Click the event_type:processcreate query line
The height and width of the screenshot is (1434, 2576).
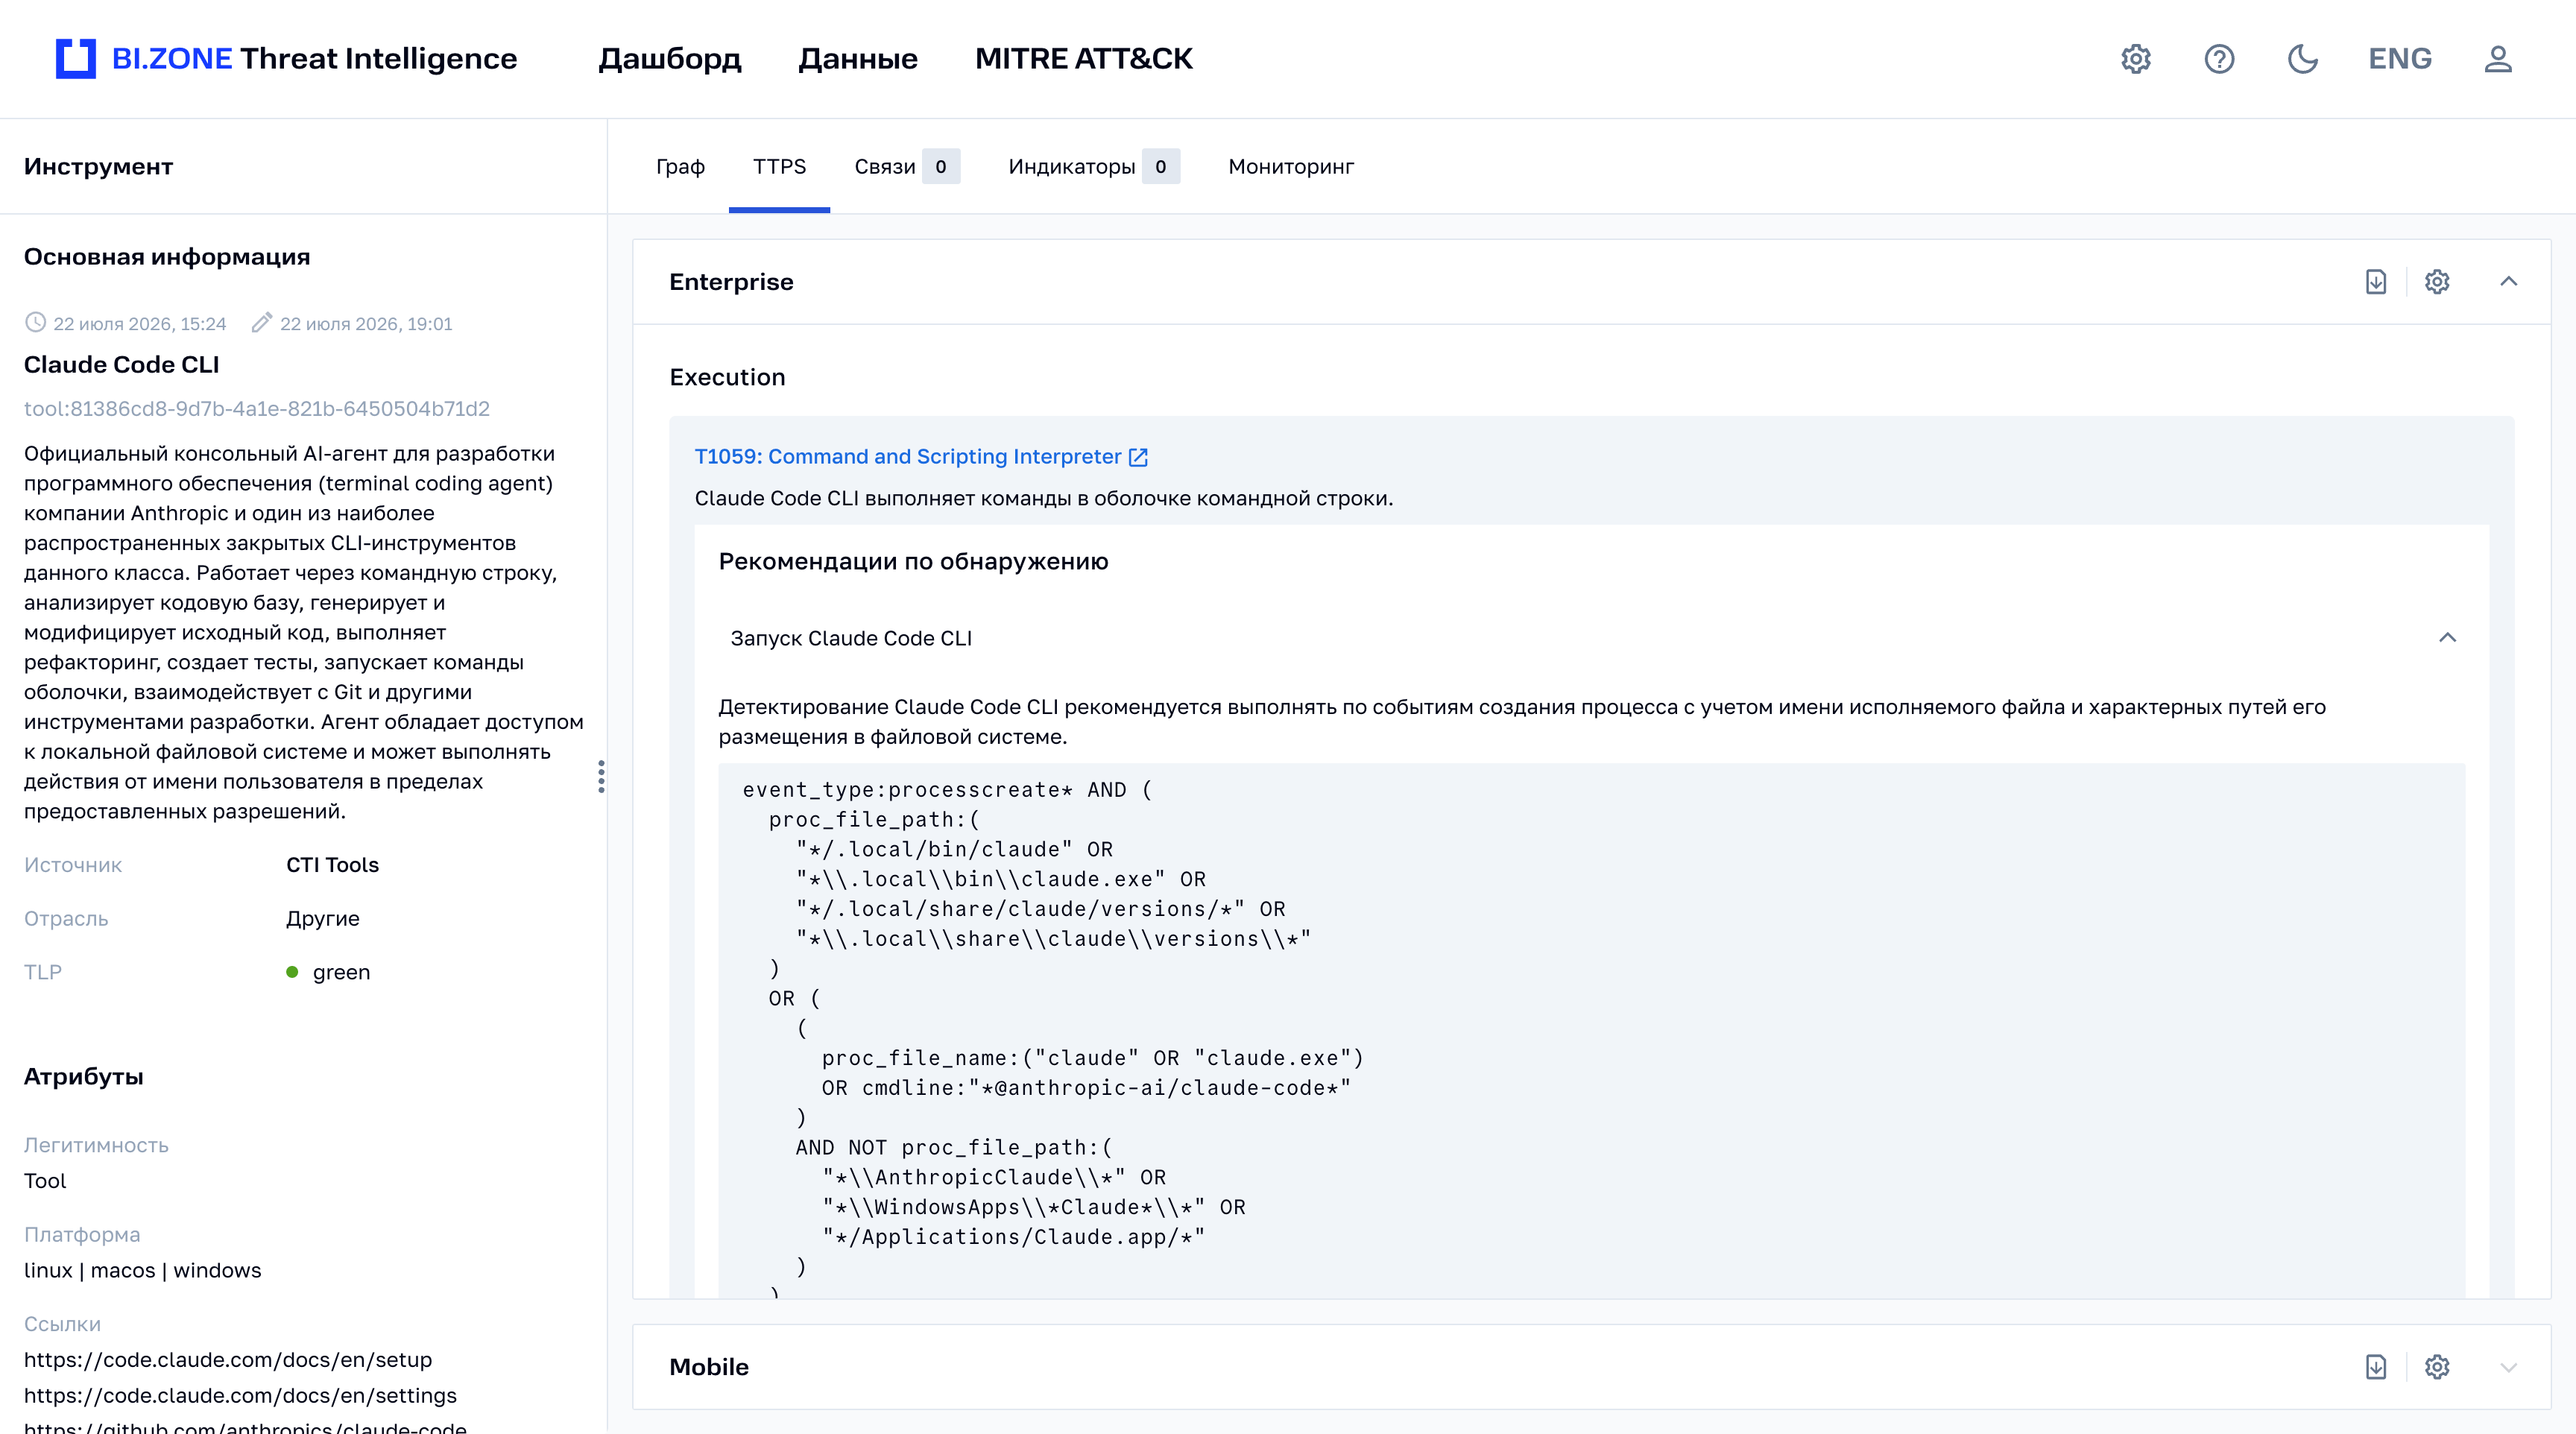click(947, 790)
